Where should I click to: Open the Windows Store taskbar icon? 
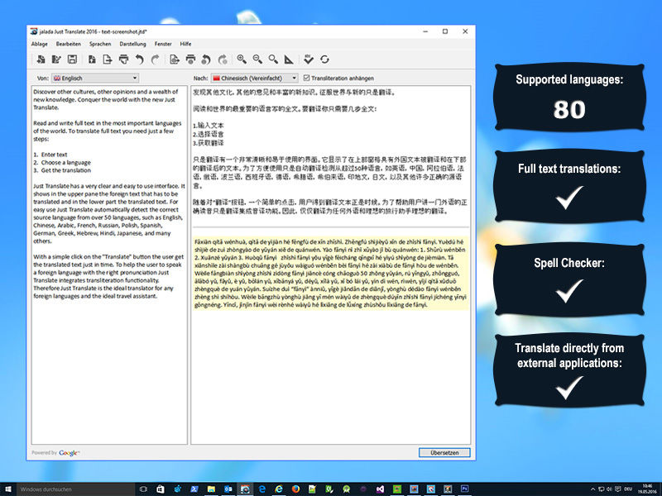point(160,489)
